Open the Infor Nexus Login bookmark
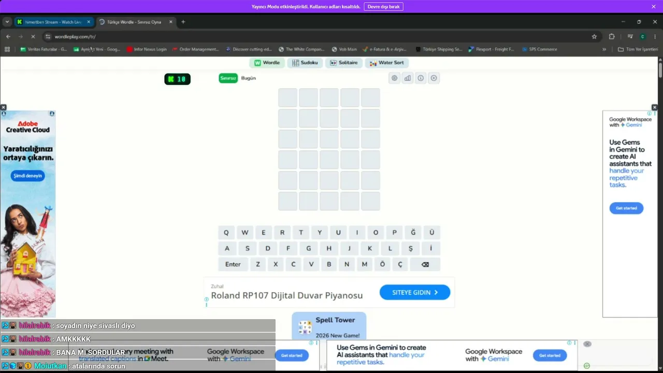 [147, 49]
